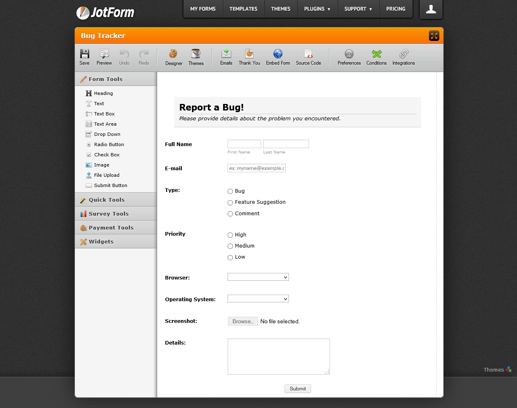Select the Bug radio button
Viewport: 517px width, 408px height.
230,192
